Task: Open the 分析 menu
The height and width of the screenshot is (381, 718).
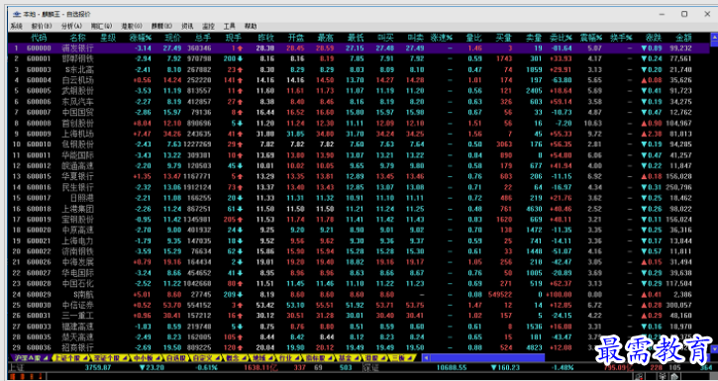Action: coord(72,26)
